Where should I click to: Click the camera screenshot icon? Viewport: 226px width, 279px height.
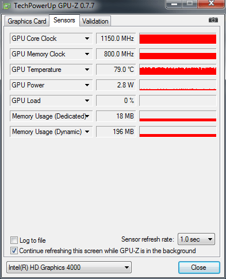[213, 20]
